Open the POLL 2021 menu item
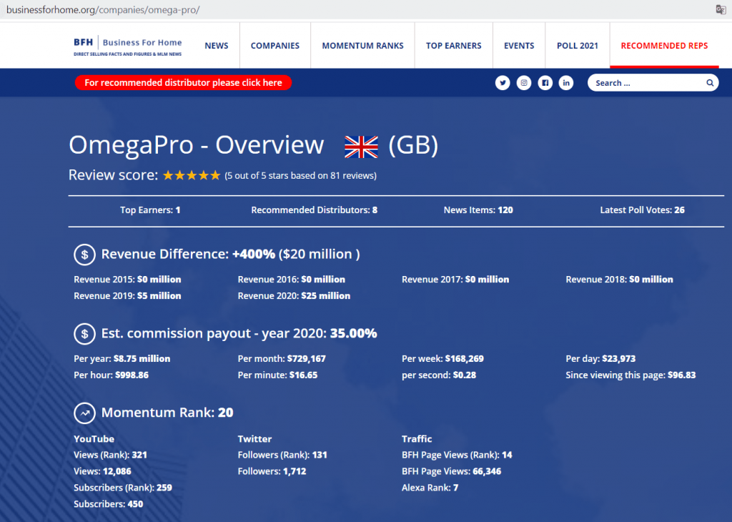The height and width of the screenshot is (522, 732). pos(578,46)
